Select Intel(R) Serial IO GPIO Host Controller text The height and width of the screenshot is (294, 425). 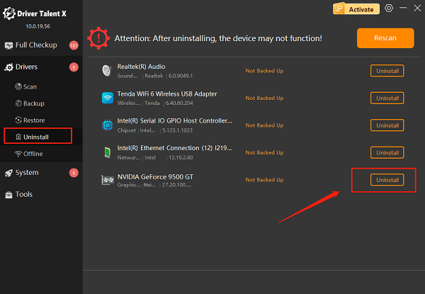click(174, 121)
